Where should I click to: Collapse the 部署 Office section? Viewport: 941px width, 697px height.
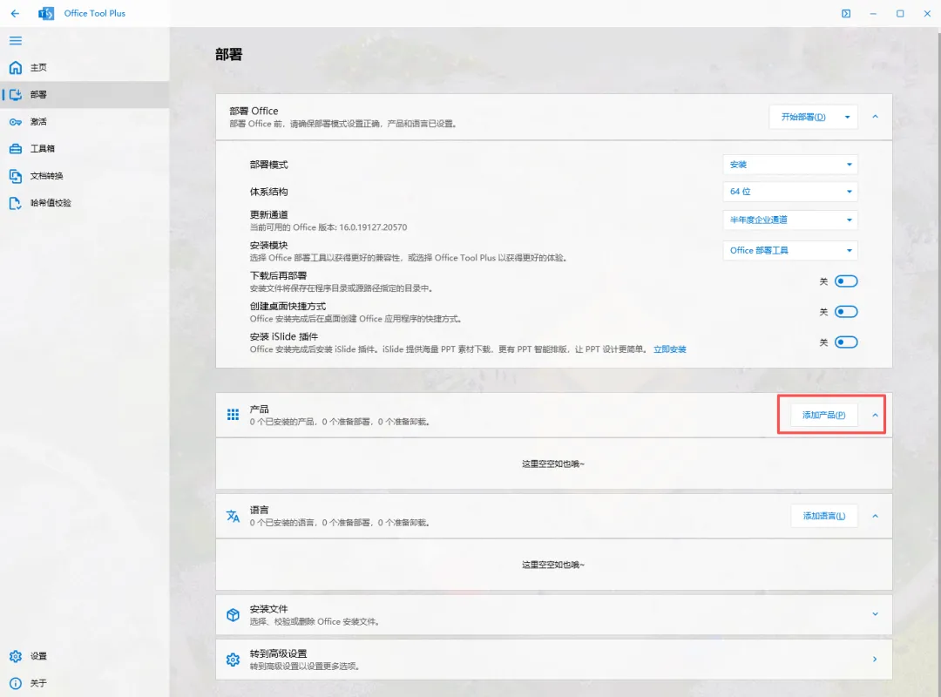point(875,117)
